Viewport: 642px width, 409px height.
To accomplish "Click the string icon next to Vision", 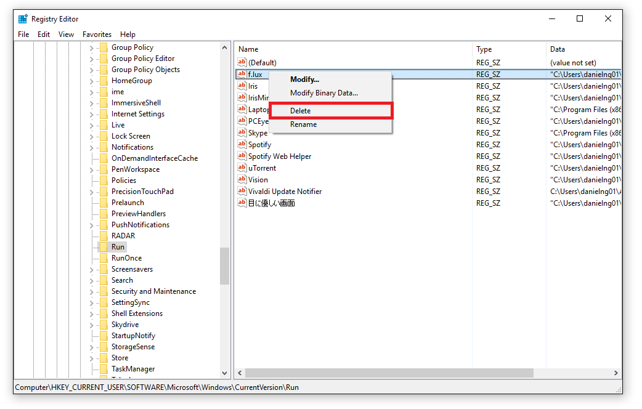I will pos(242,179).
